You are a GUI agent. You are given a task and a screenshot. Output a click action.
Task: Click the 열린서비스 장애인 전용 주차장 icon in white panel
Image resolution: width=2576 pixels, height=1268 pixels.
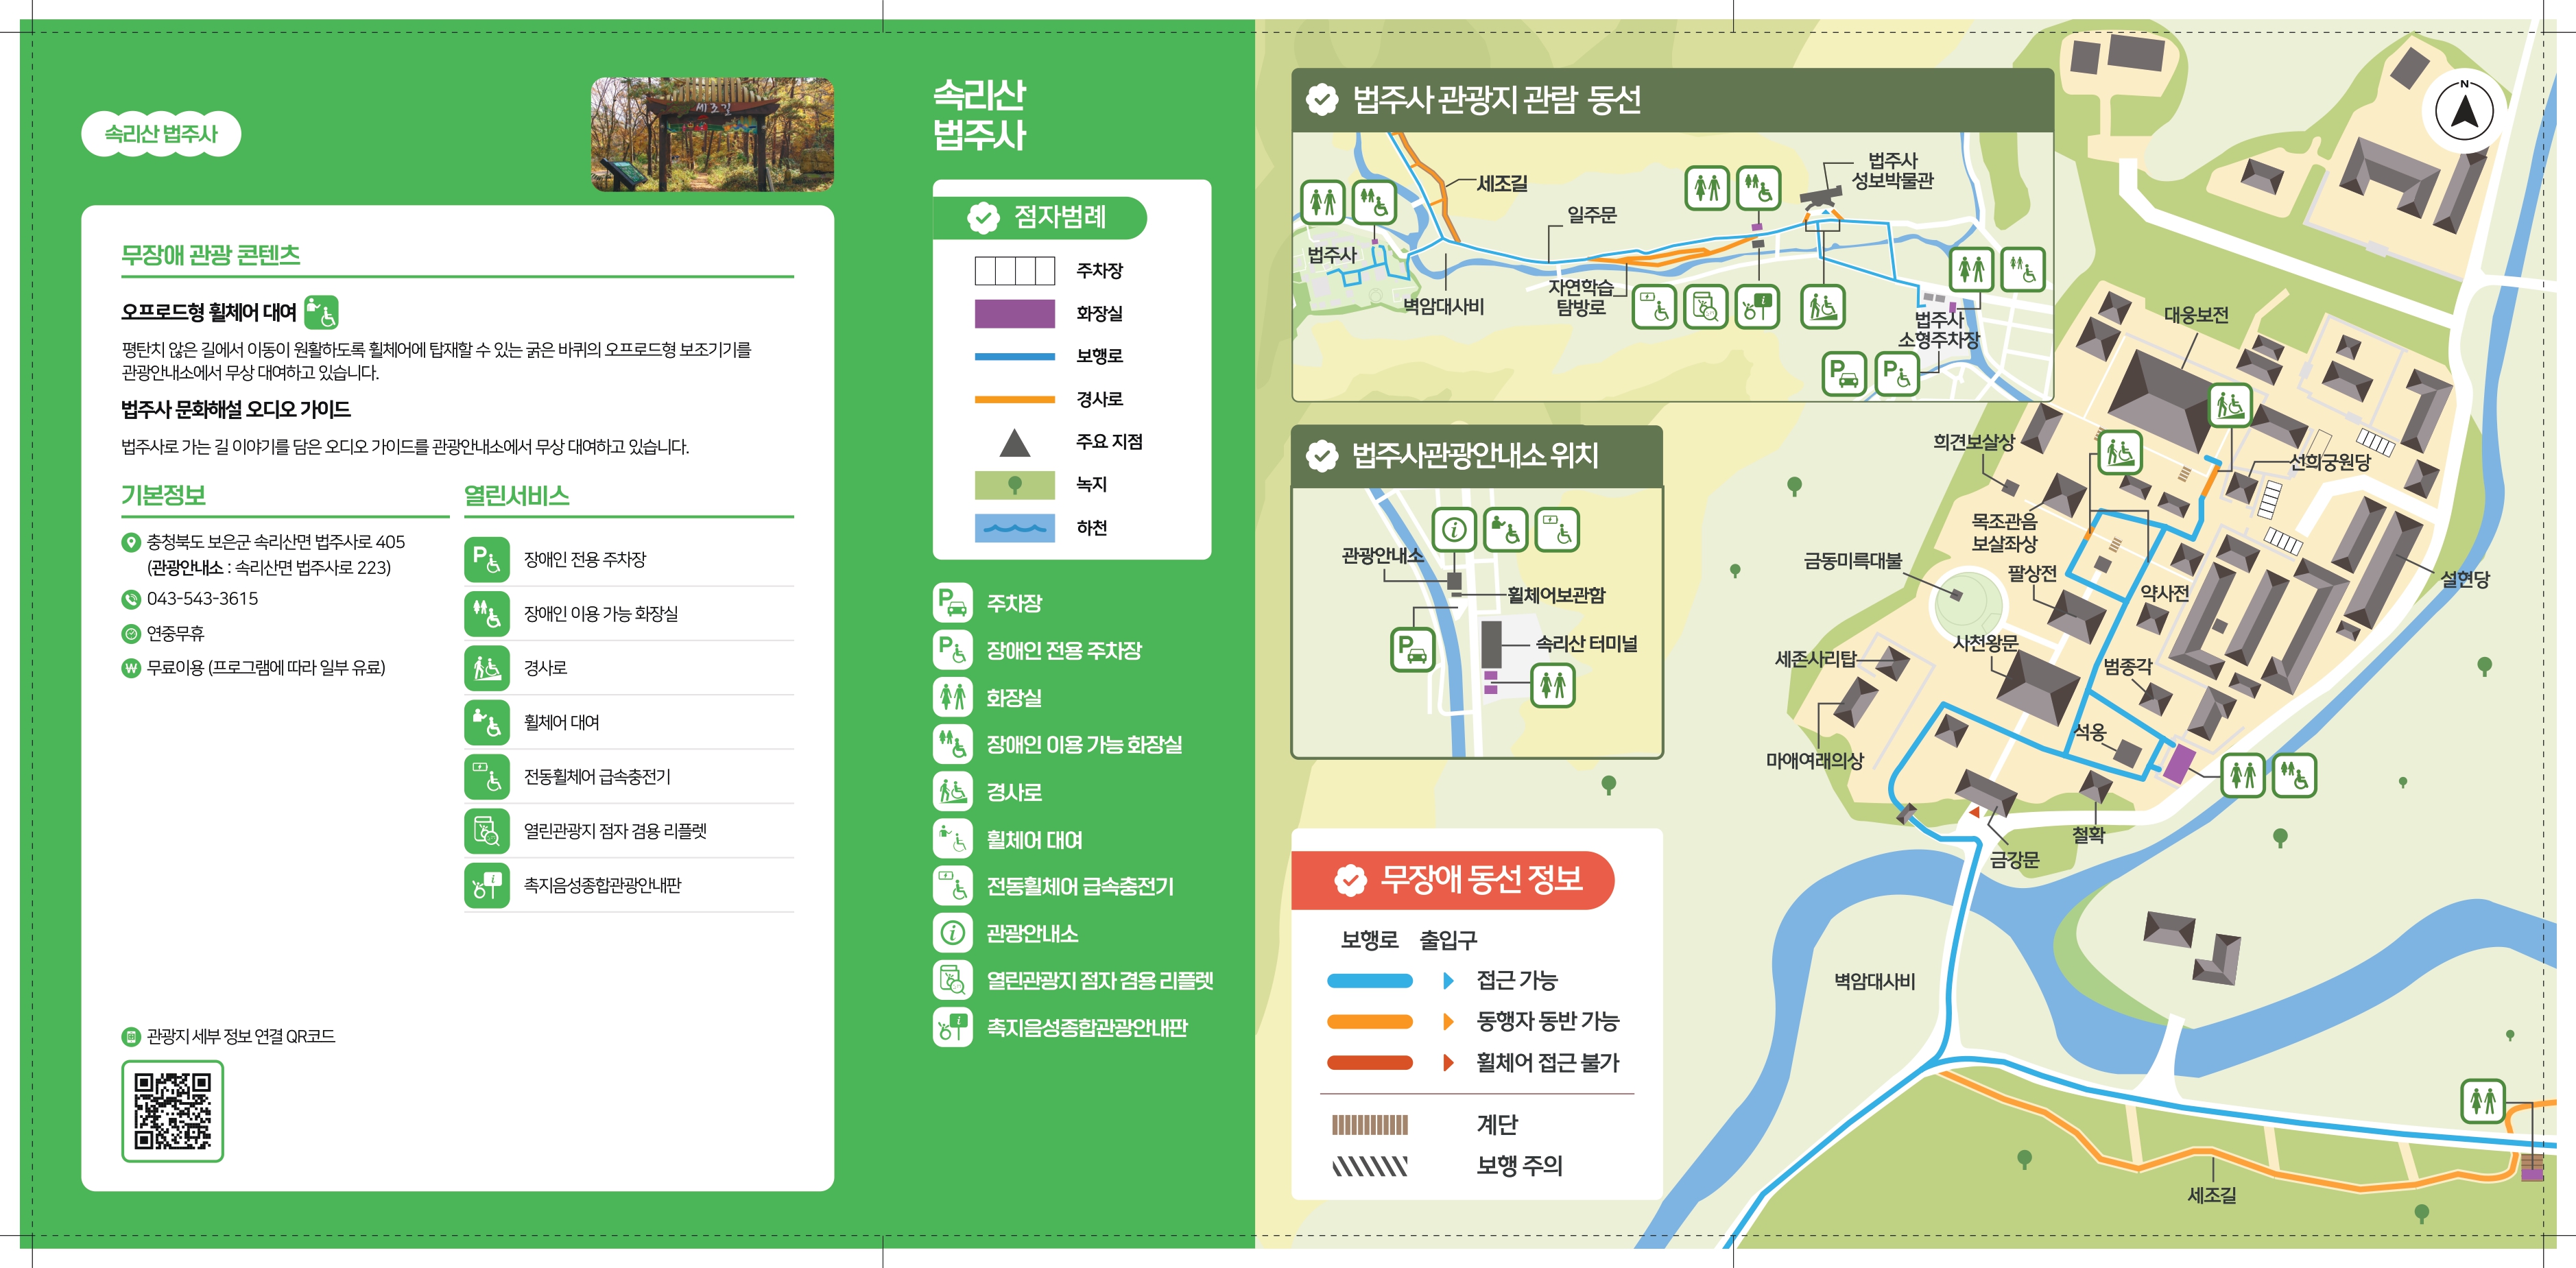487,560
